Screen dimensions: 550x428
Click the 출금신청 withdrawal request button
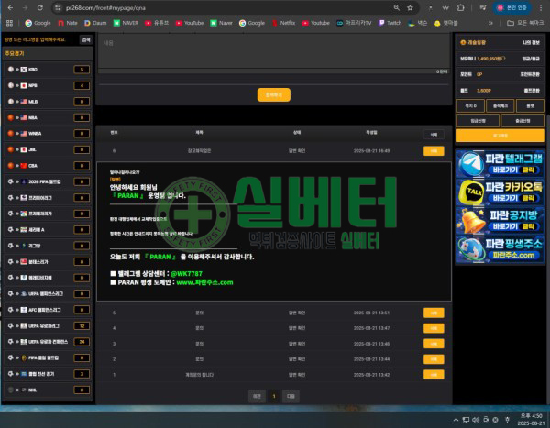(522, 121)
